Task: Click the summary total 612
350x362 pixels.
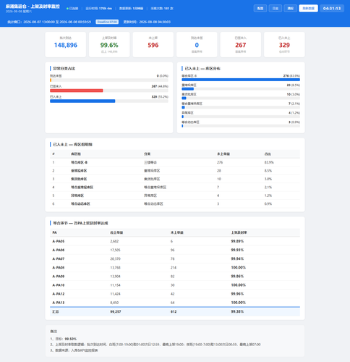Action: tap(174, 312)
